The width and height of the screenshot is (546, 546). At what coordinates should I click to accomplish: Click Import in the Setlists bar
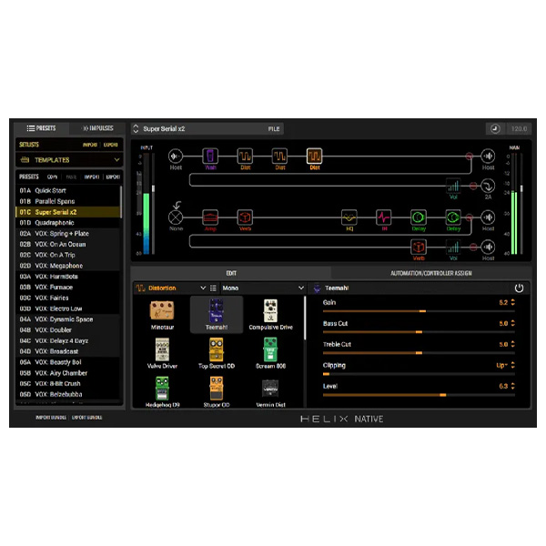pos(90,145)
